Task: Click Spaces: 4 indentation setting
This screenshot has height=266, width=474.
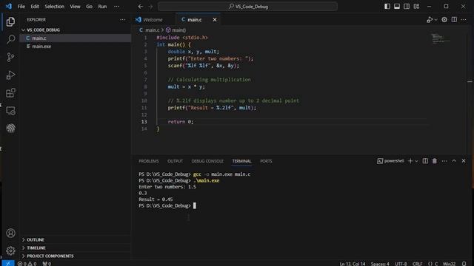Action: 380,264
